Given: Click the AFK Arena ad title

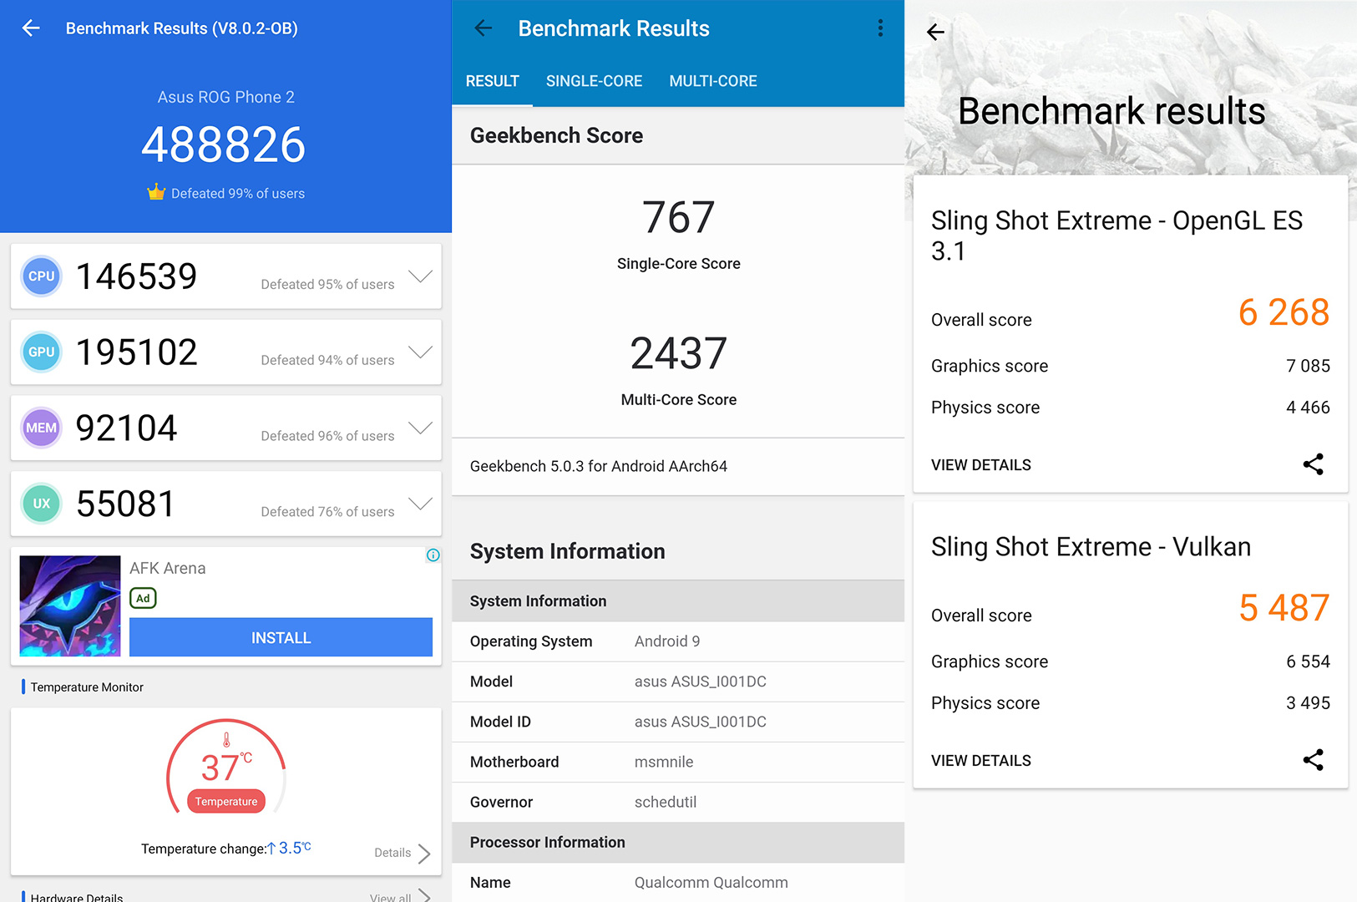Looking at the screenshot, I should click(168, 568).
